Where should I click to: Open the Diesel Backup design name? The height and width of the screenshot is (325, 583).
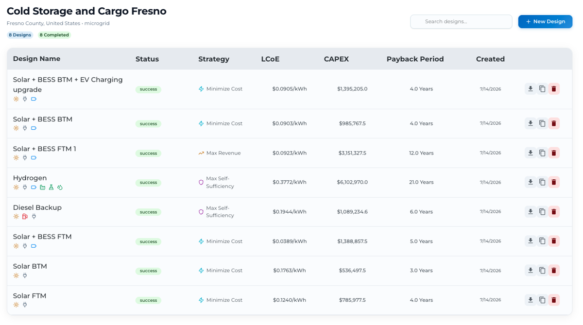pyautogui.click(x=37, y=207)
